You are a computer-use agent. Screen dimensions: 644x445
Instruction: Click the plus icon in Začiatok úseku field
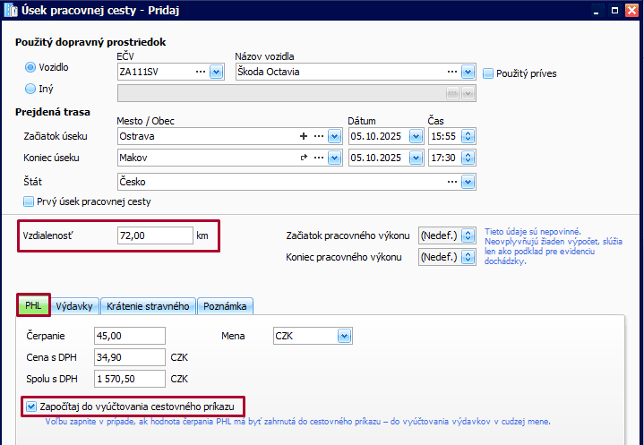pyautogui.click(x=304, y=136)
